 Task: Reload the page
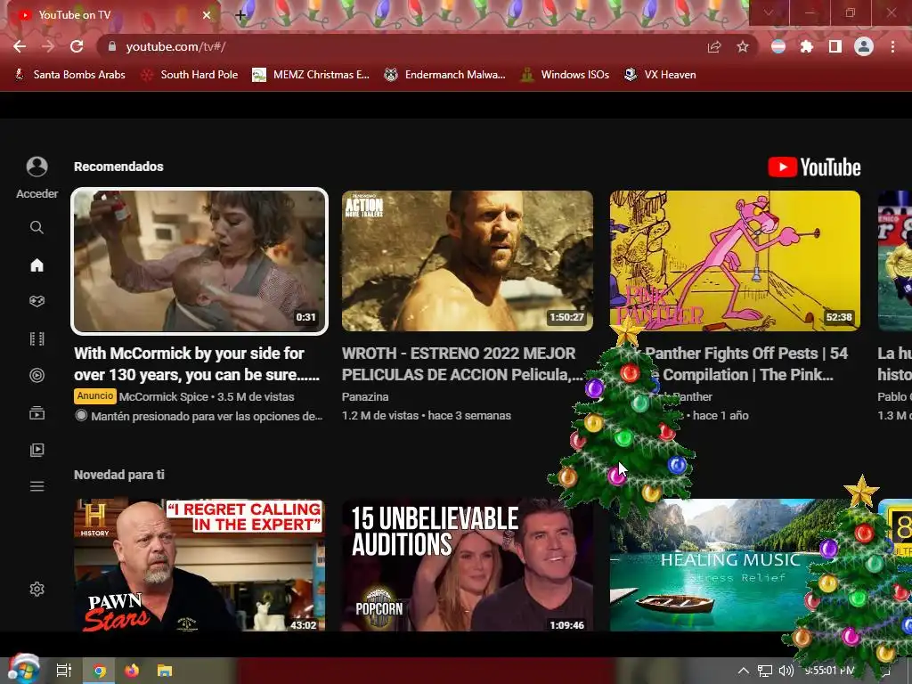click(77, 46)
